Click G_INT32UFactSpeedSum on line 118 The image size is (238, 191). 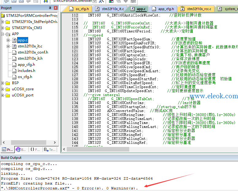tap(128, 39)
